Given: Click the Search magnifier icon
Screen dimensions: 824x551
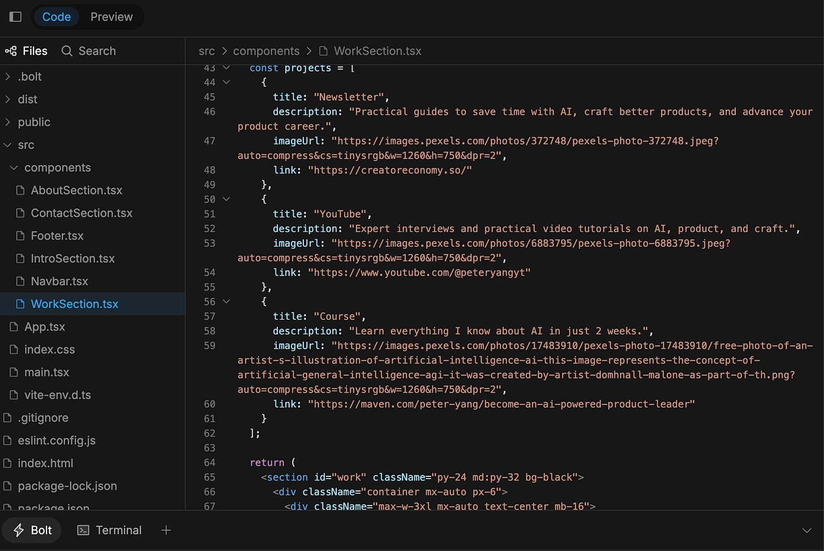Looking at the screenshot, I should (67, 51).
